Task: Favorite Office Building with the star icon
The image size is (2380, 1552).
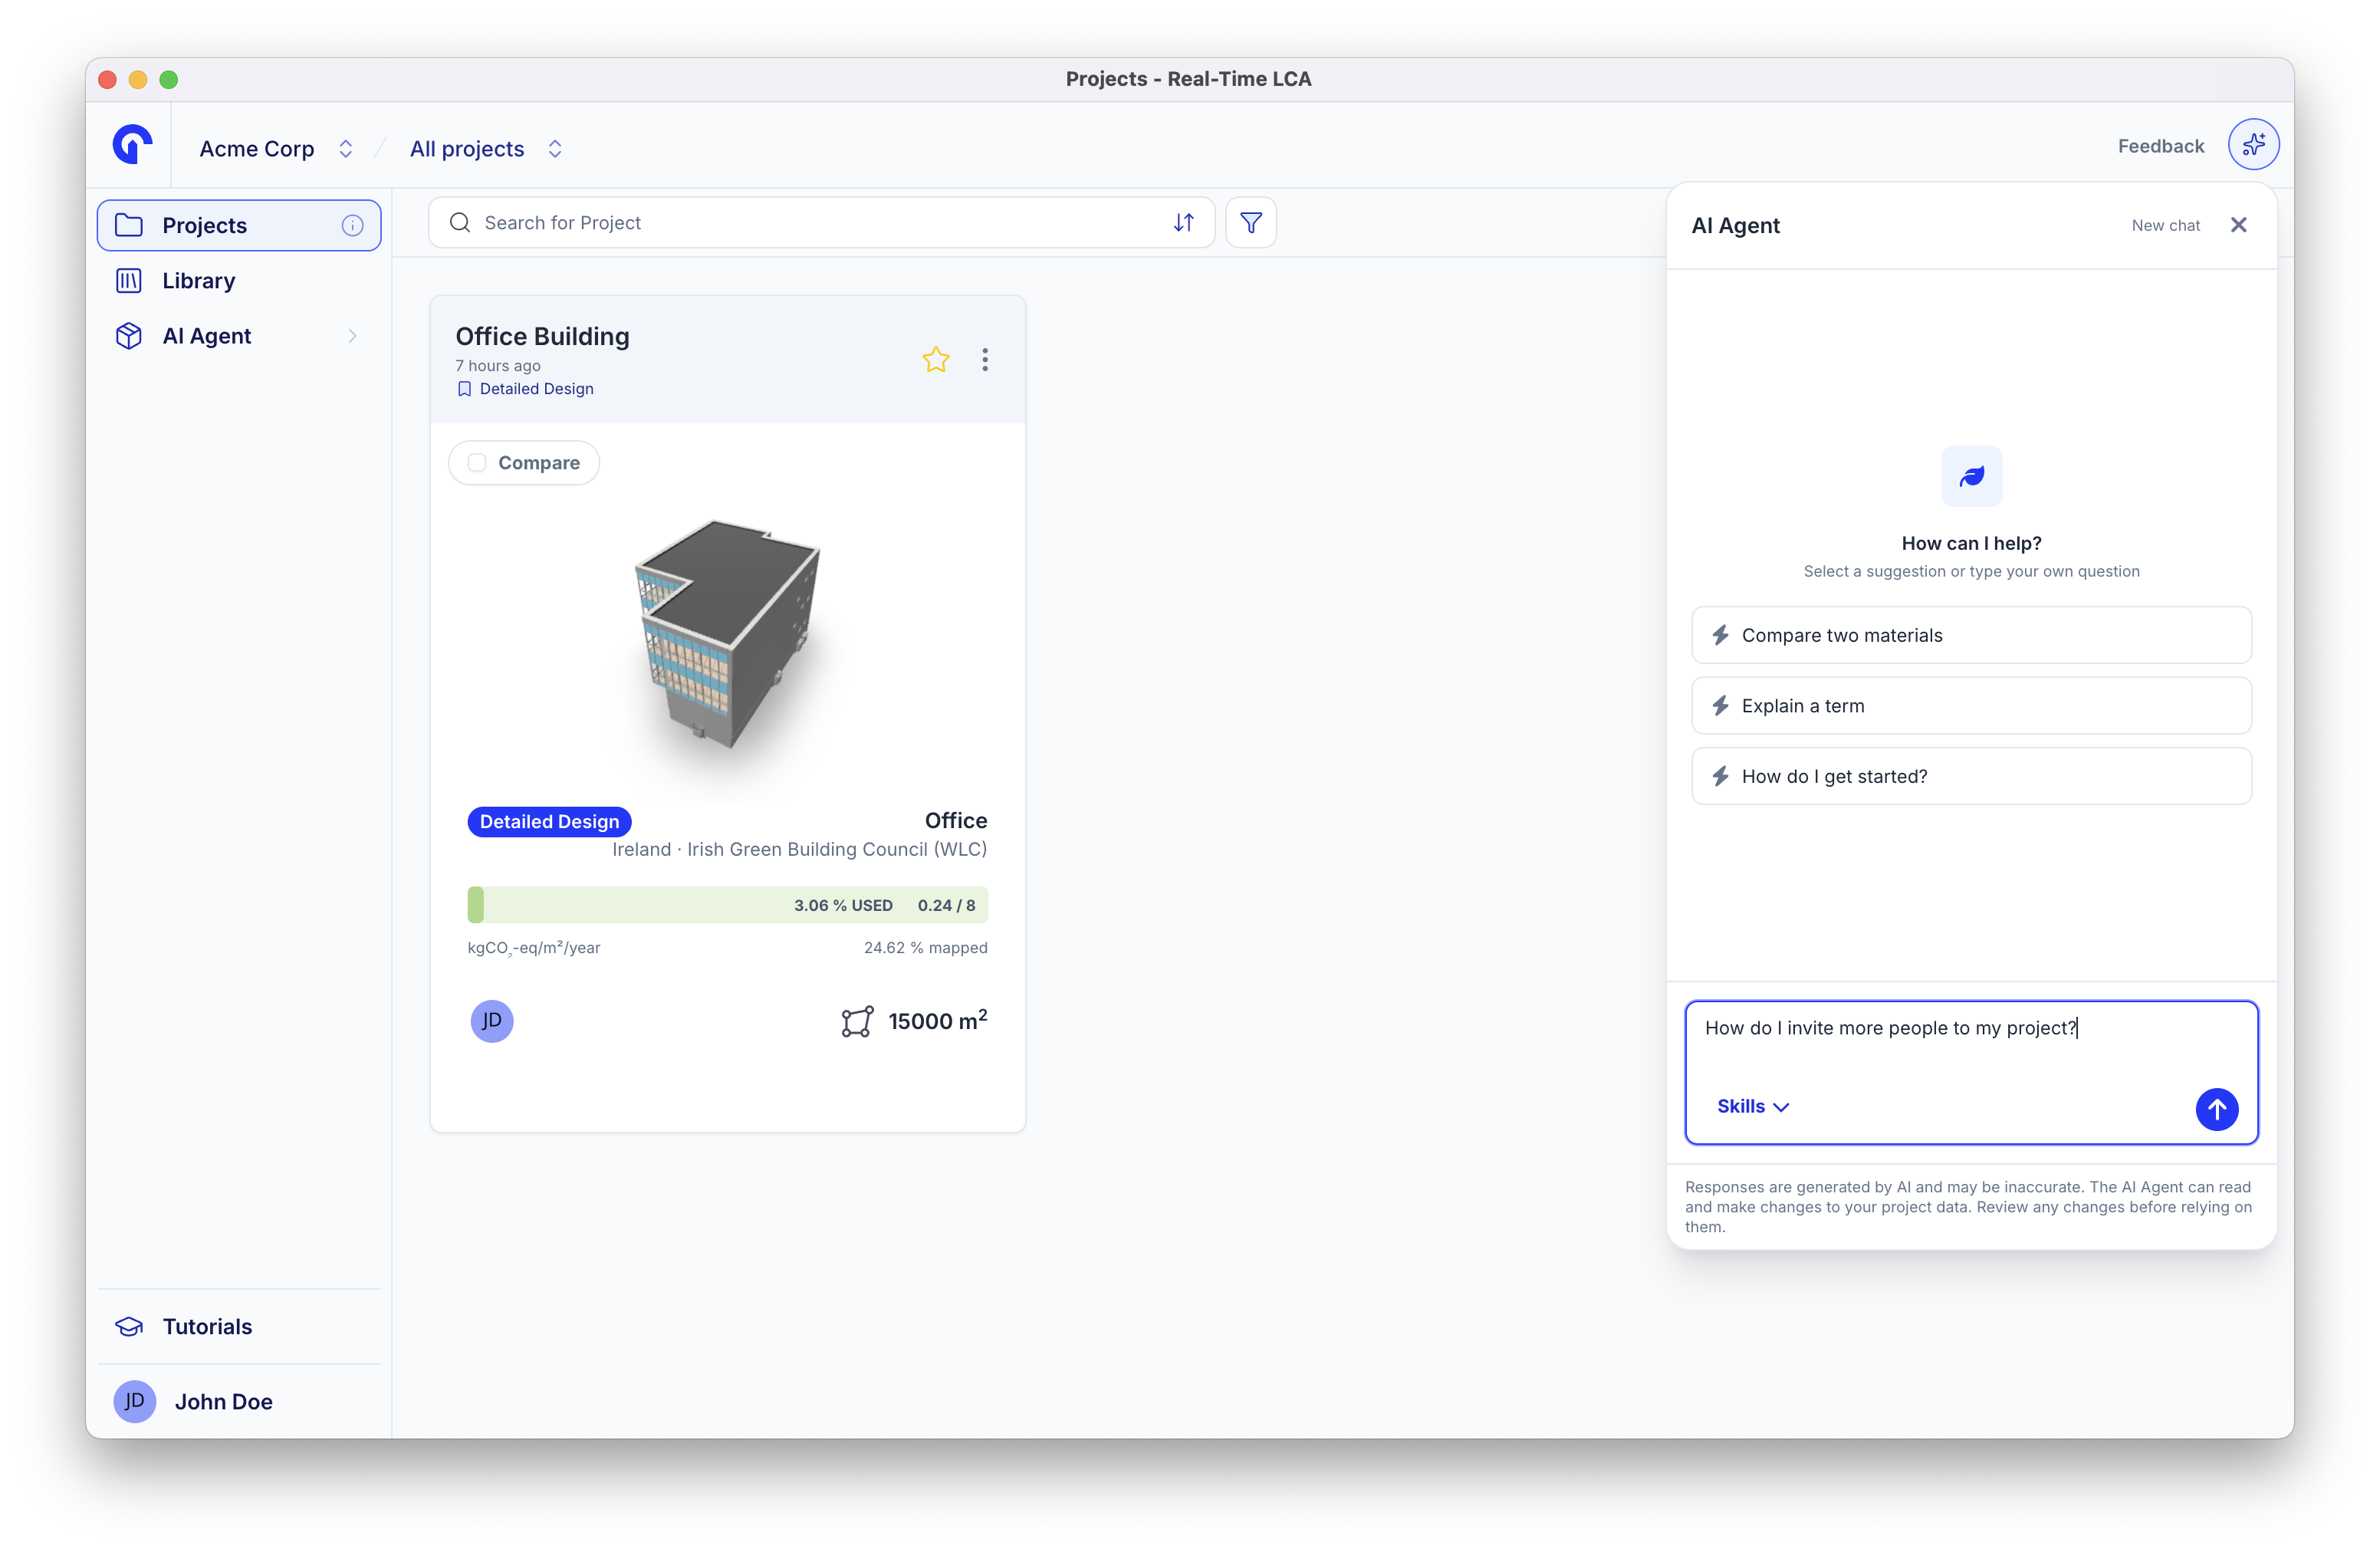Action: (x=935, y=359)
